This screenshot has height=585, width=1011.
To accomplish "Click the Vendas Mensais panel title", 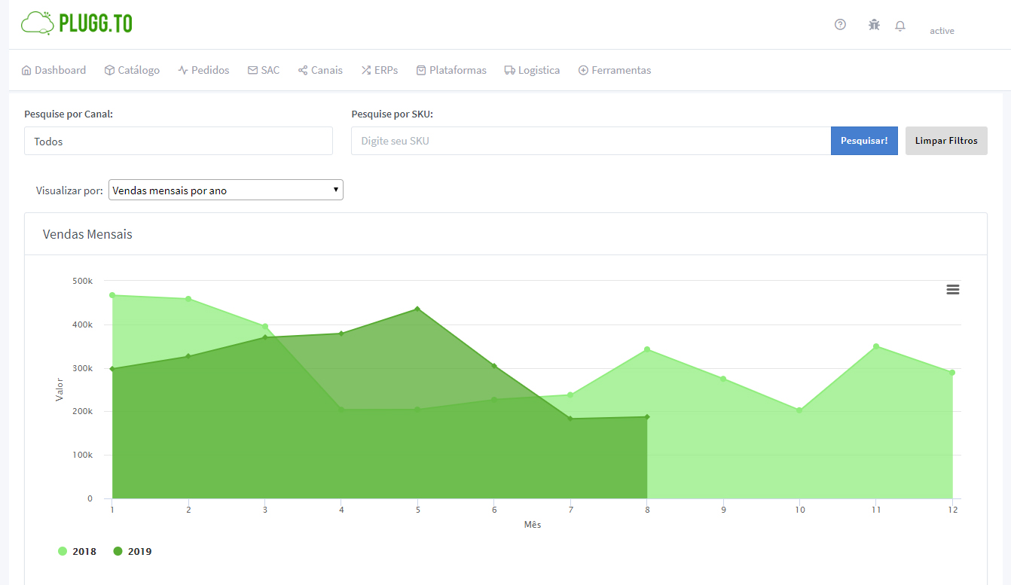I will pyautogui.click(x=87, y=234).
